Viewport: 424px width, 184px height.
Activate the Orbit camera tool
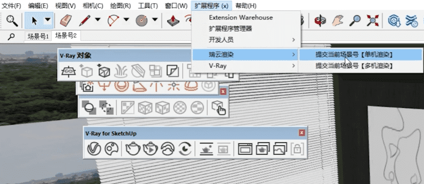click(x=320, y=20)
